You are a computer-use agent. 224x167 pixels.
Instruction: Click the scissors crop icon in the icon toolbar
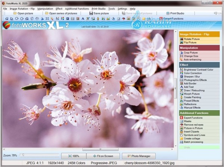tap(42, 19)
